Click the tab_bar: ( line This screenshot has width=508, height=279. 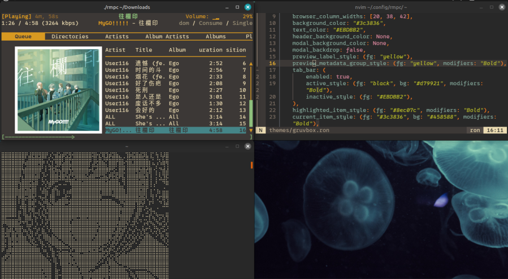(x=309, y=70)
